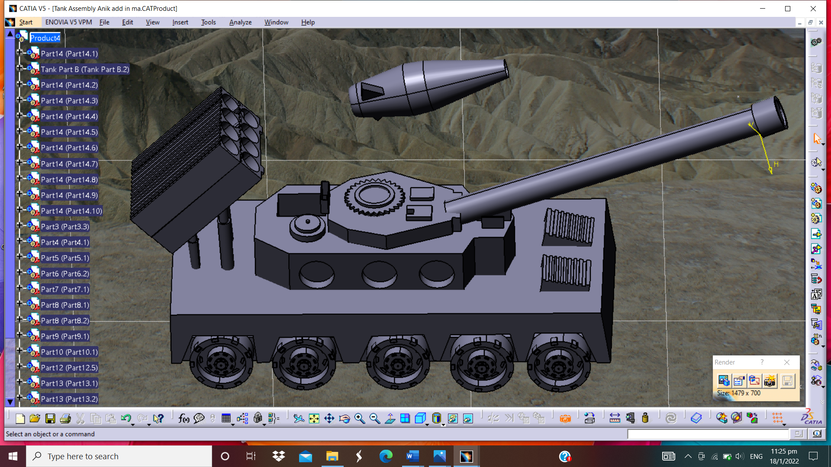Click the power input command field
This screenshot has width=831, height=467.
(x=708, y=434)
